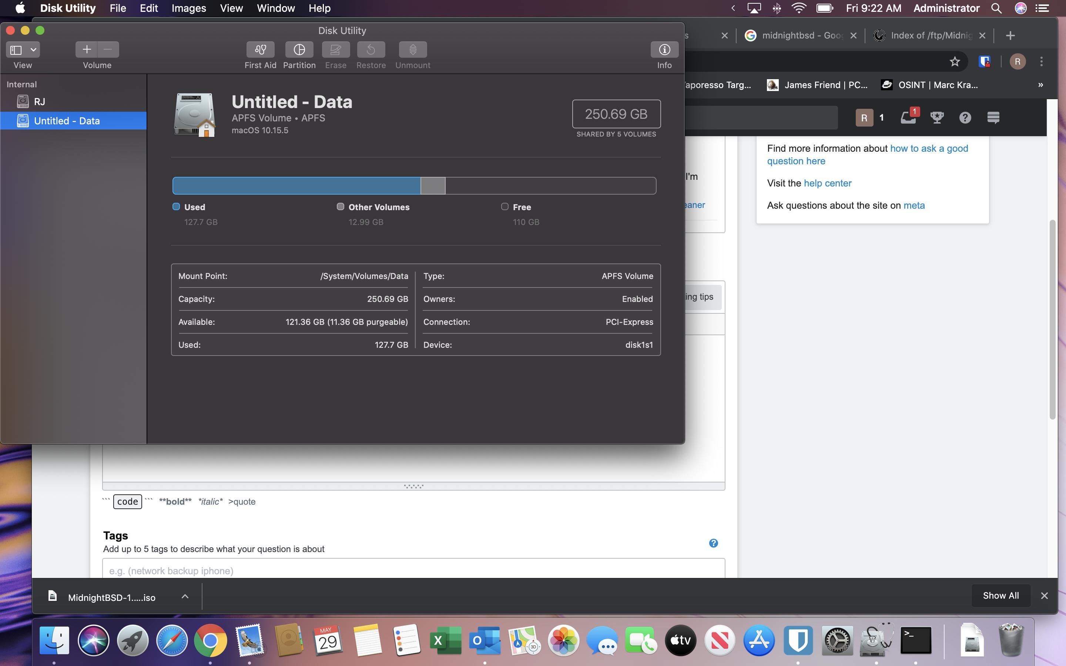
Task: Select Untitled - Data volume in sidebar
Action: click(73, 121)
